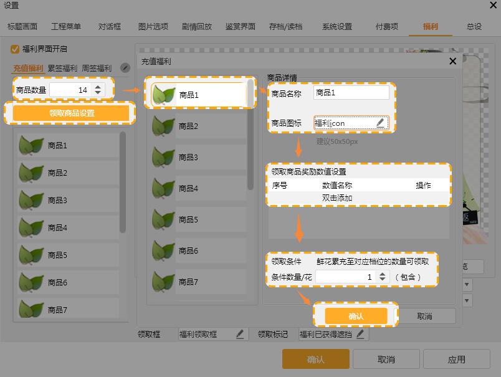Decrease 条件数量/花 with the down arrow

click(383, 280)
